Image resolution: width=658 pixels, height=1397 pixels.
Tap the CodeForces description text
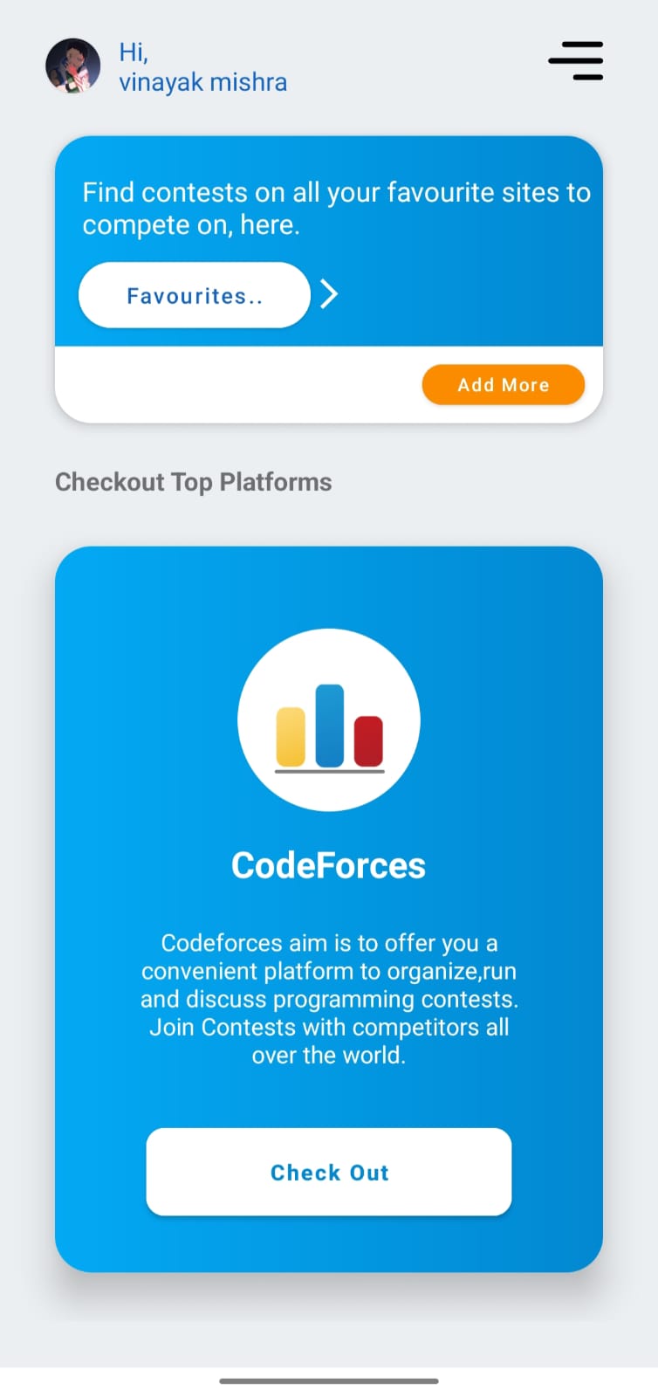[x=328, y=998]
